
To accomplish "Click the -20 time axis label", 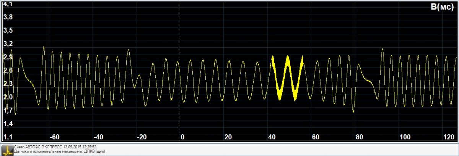I will coord(142,137).
